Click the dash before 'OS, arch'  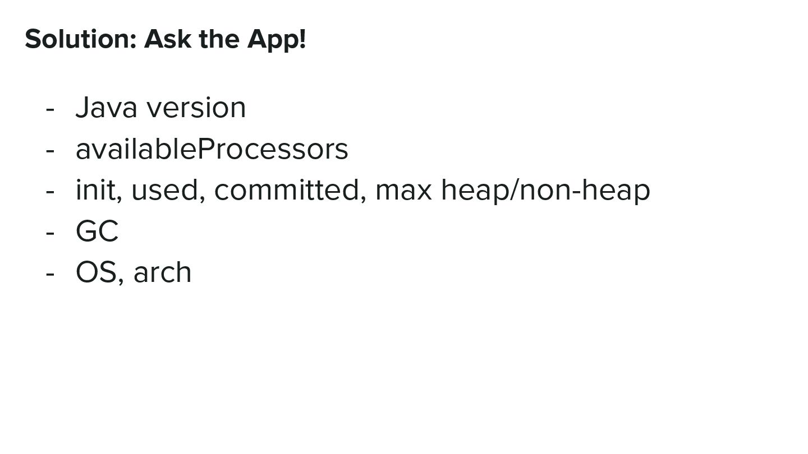coord(50,274)
